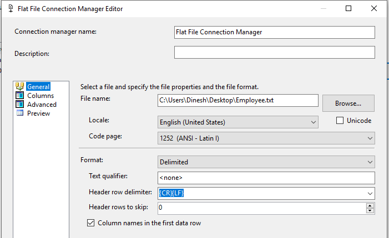Expand the Header row delimiter dropdown
Image resolution: width=389 pixels, height=238 pixels.
pos(370,193)
